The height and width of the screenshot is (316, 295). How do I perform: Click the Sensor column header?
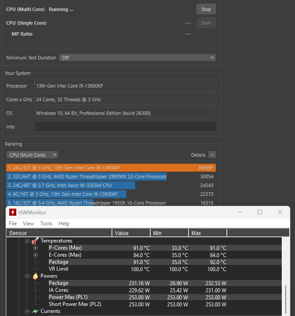[59, 233]
